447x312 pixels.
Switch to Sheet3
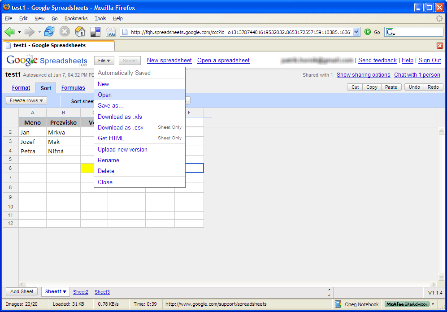pyautogui.click(x=102, y=292)
